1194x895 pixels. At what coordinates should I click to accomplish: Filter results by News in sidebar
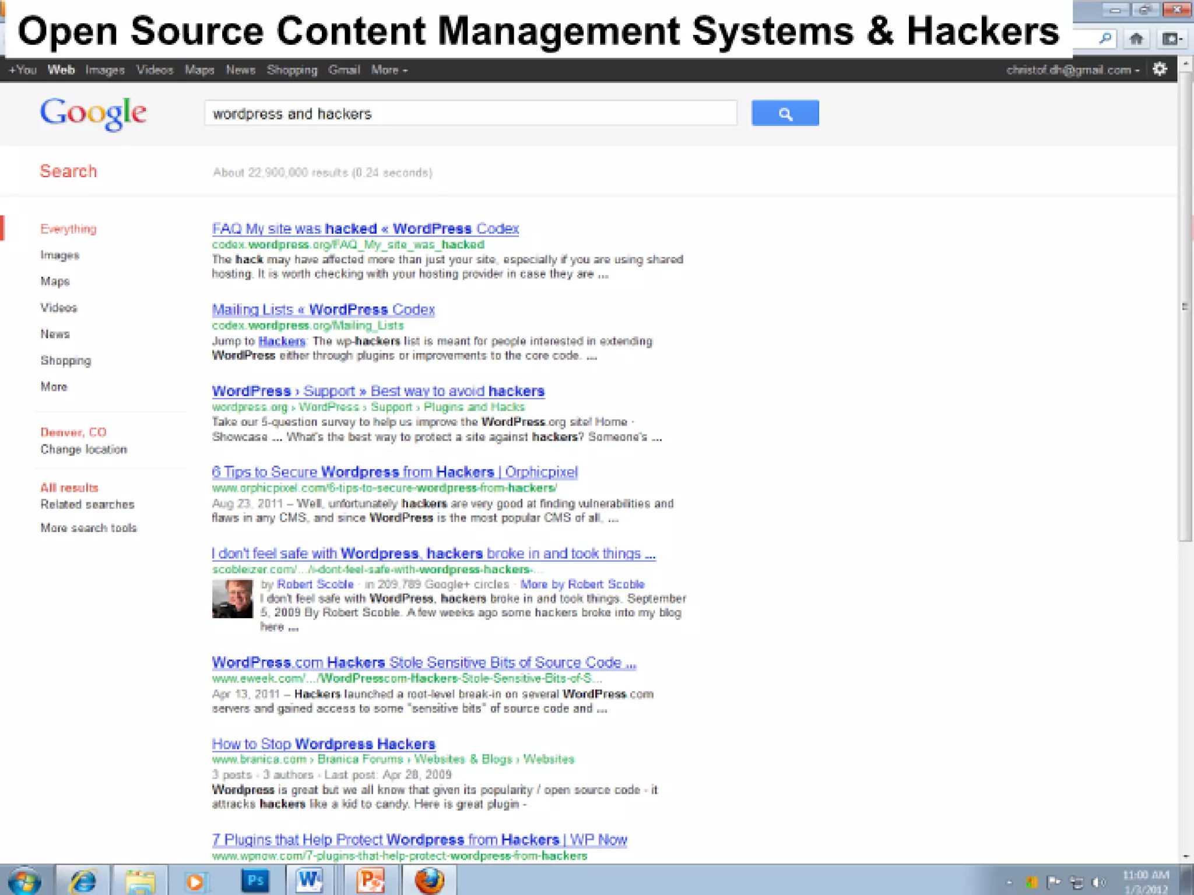coord(55,334)
